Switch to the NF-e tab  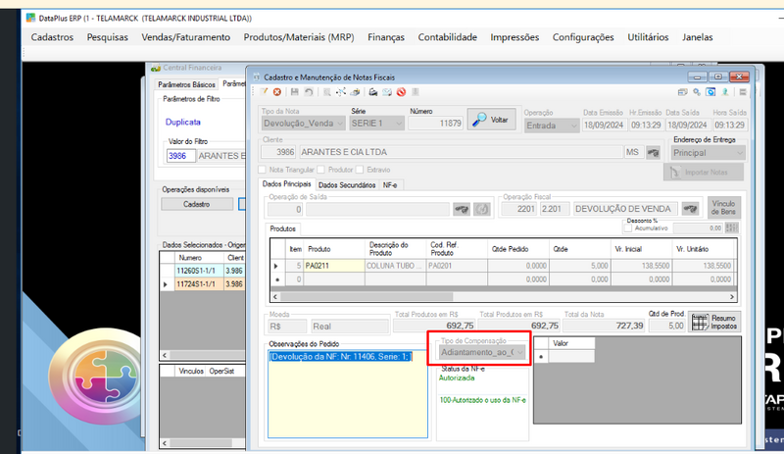tap(390, 185)
